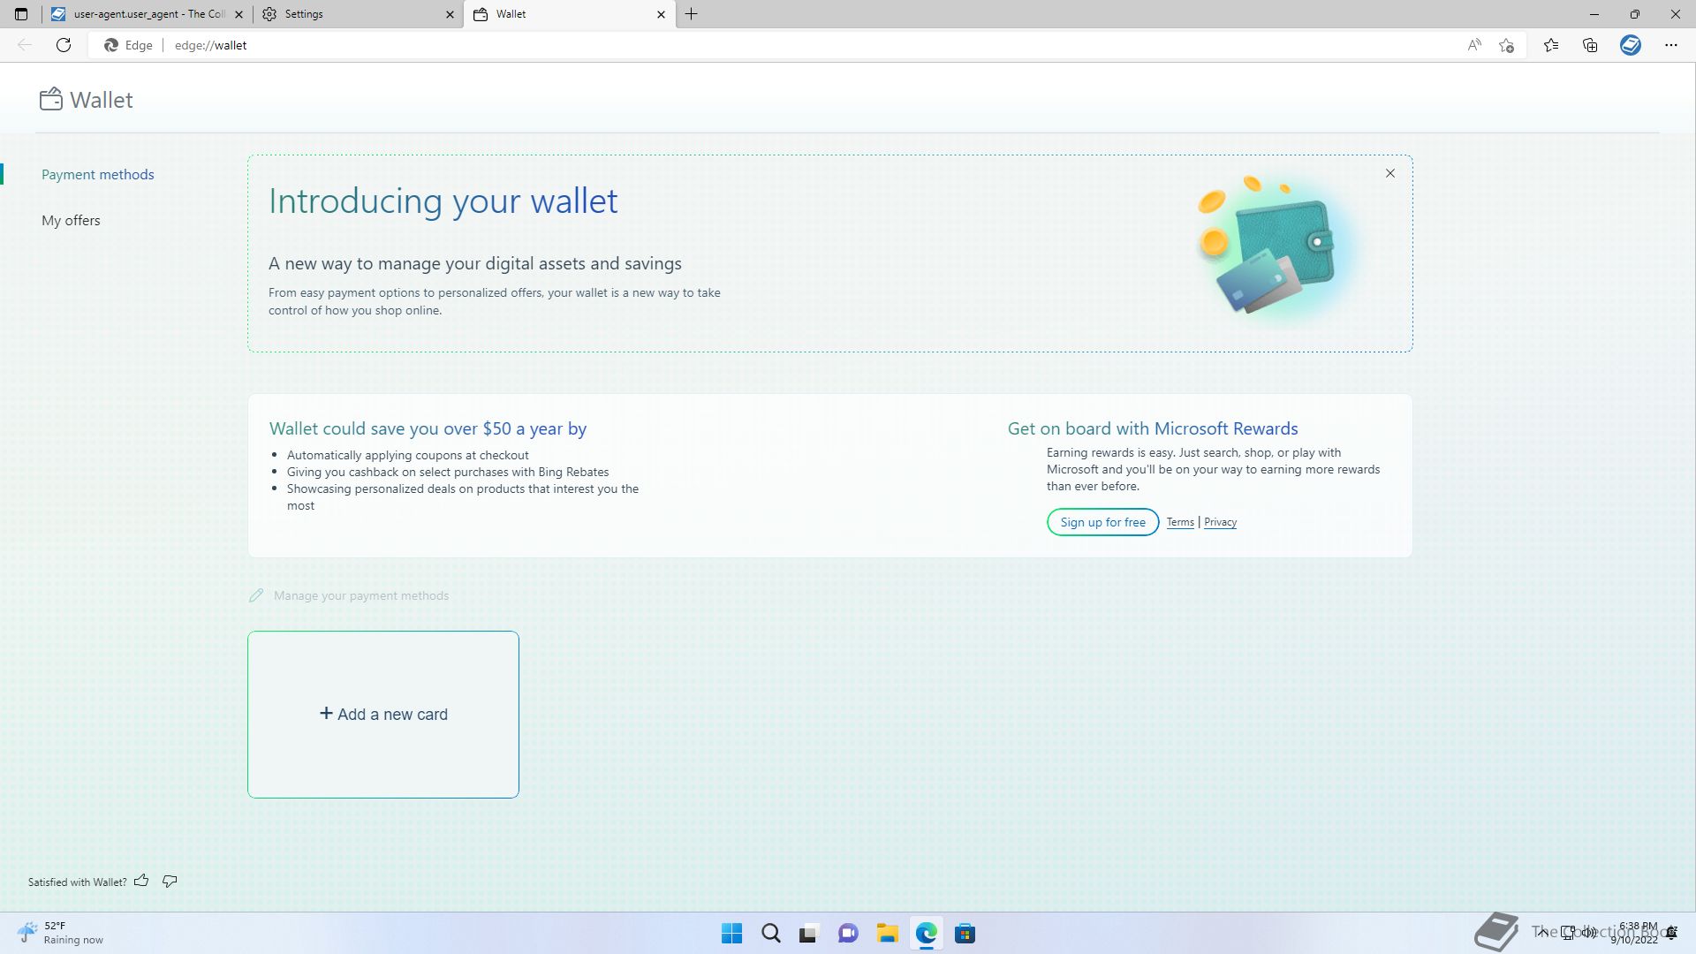Open File Explorer from taskbar
Screen dimensions: 1696x954
click(887, 933)
